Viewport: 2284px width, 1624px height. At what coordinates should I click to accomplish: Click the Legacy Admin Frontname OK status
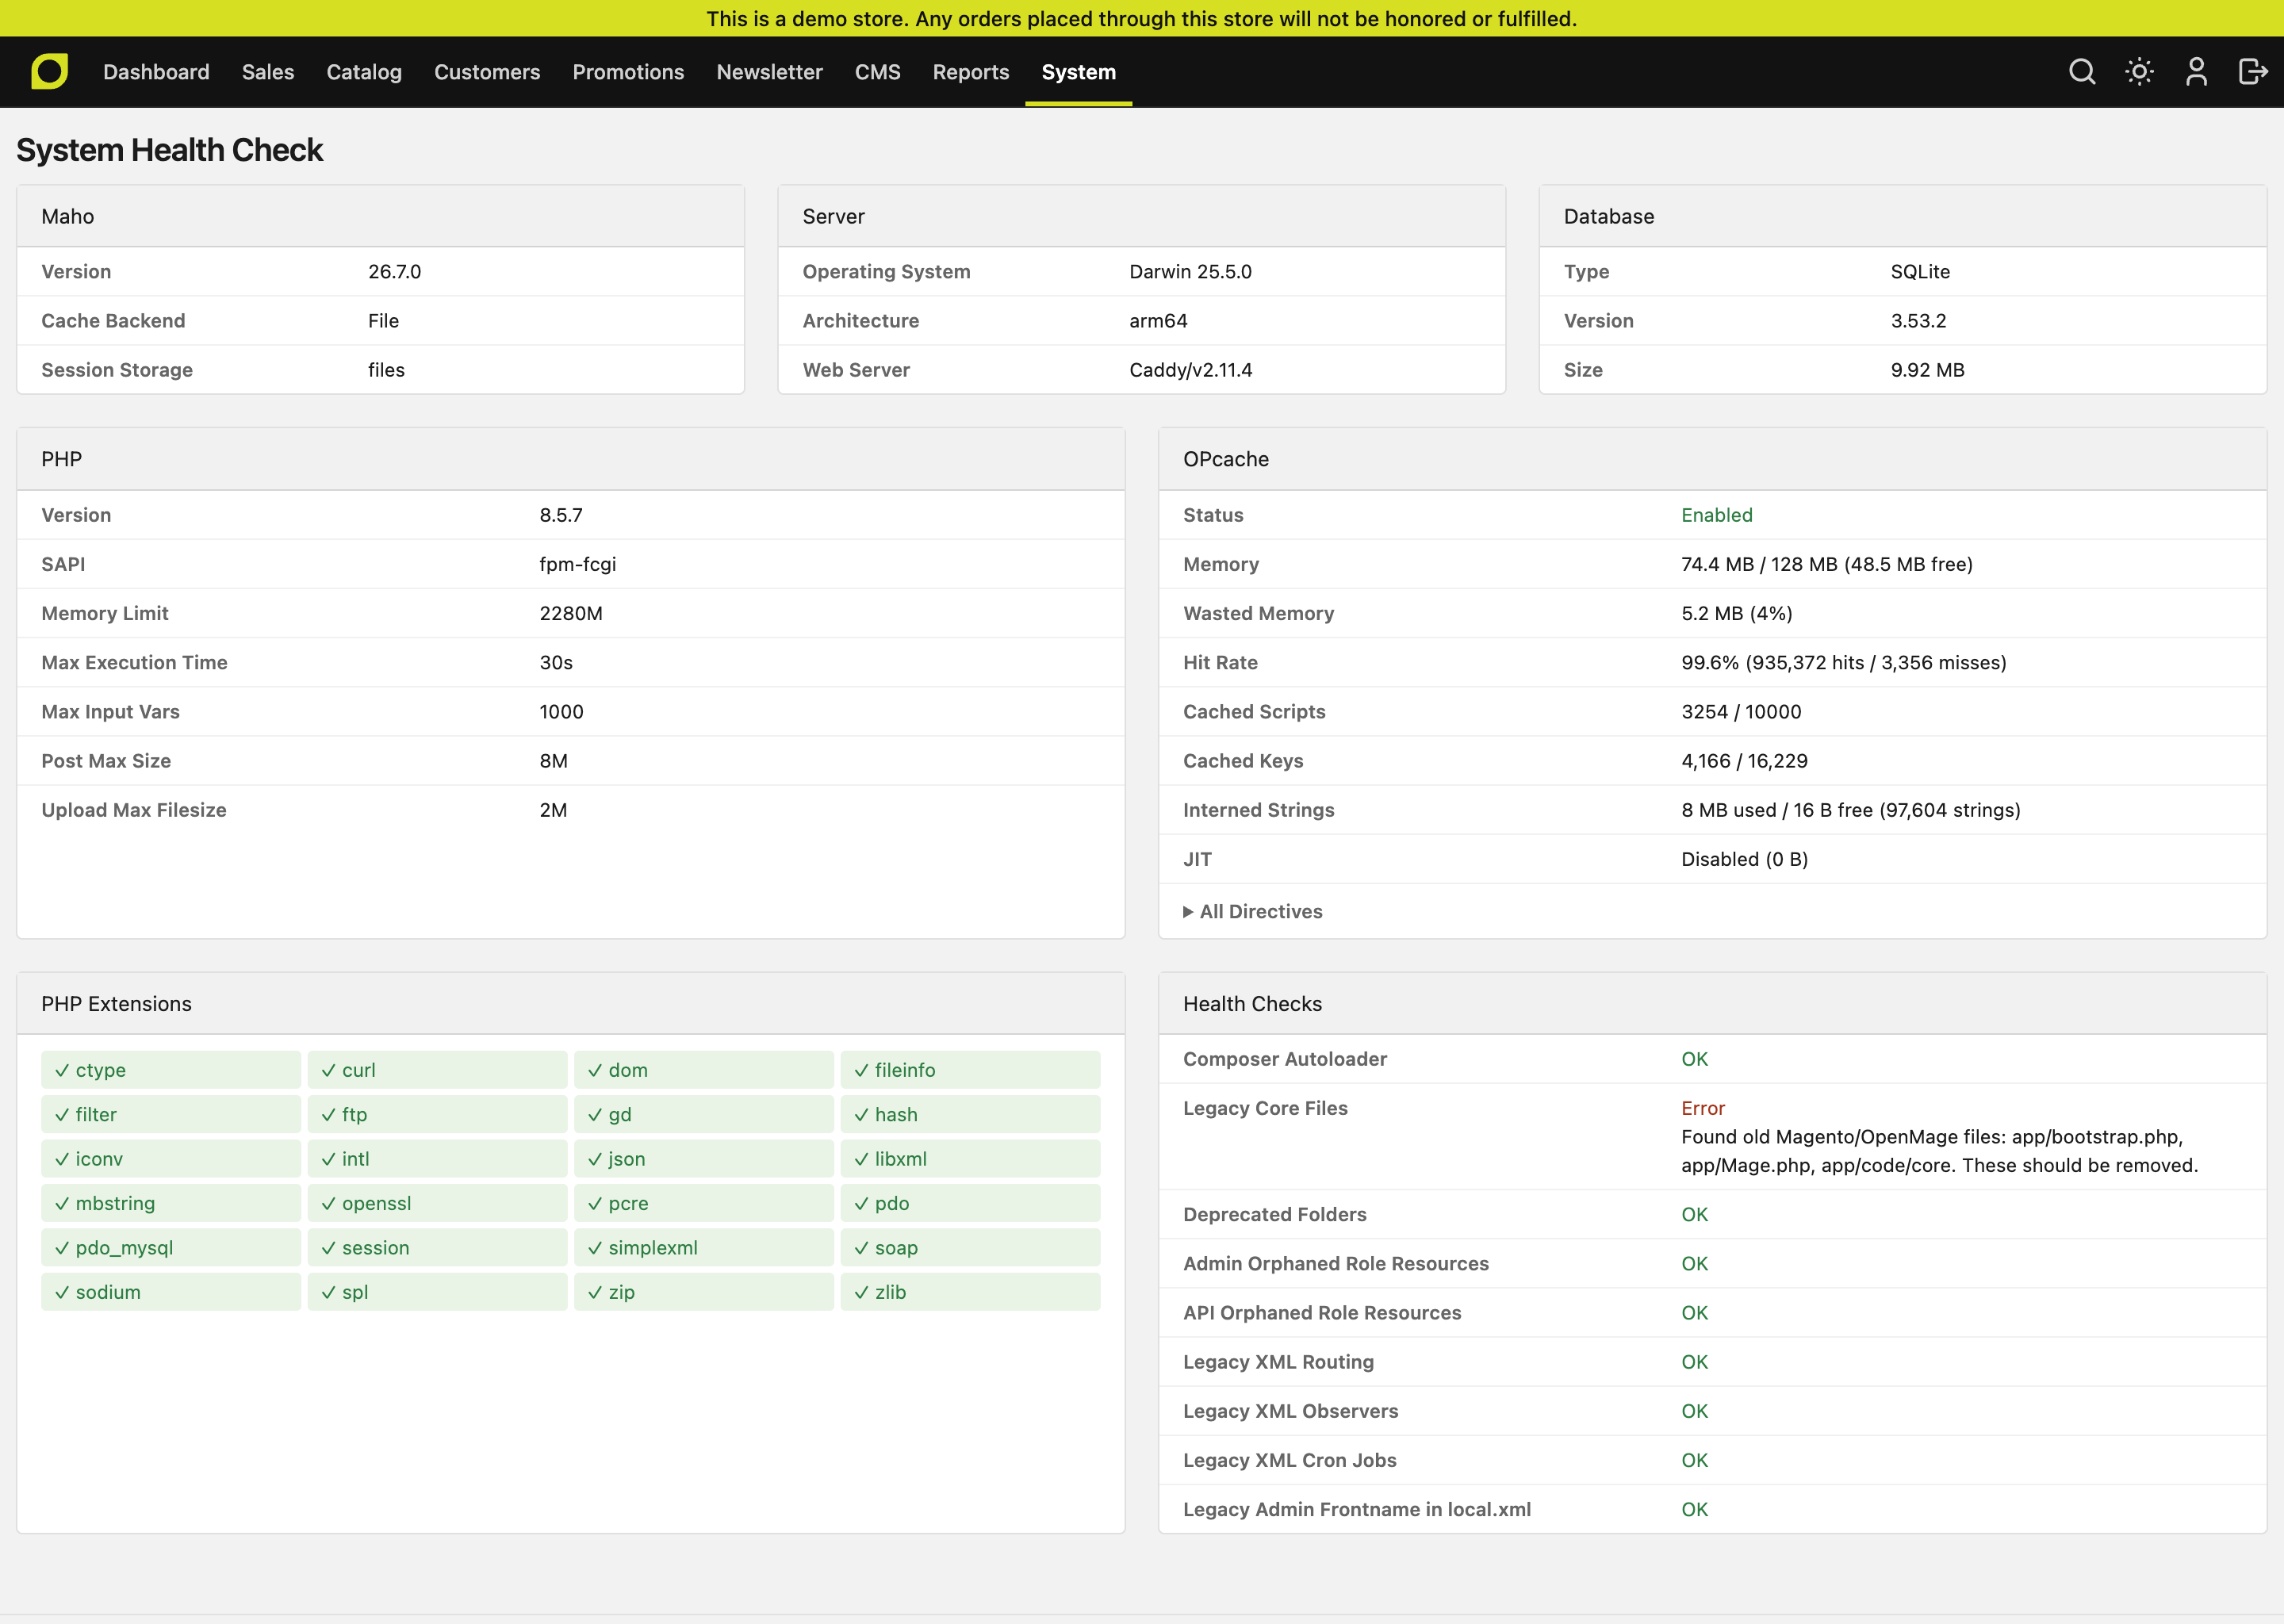click(1694, 1509)
